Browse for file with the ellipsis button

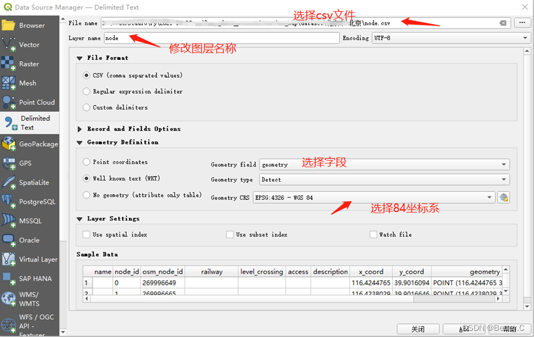[x=522, y=23]
